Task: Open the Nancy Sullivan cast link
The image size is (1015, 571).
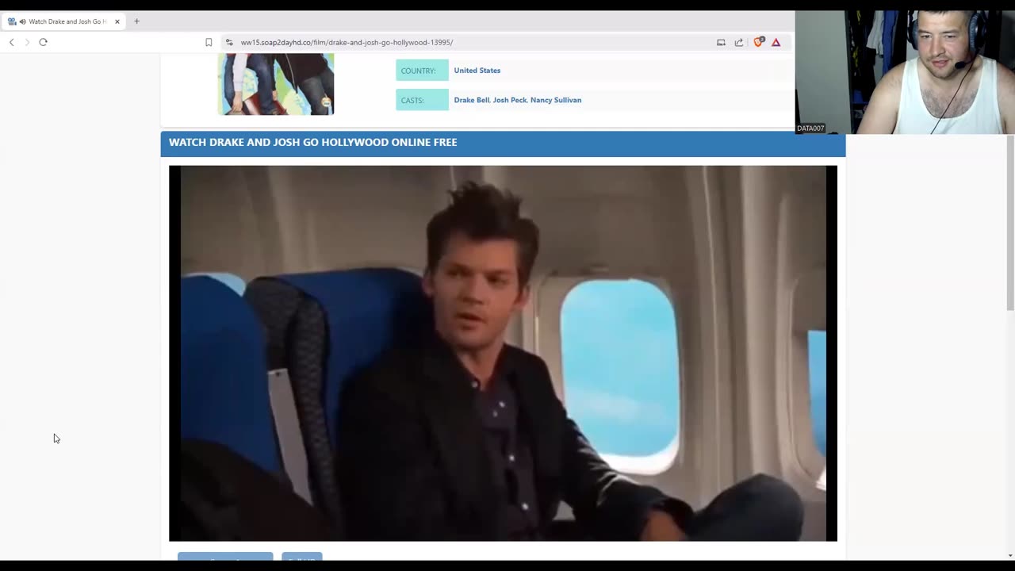Action: [556, 100]
